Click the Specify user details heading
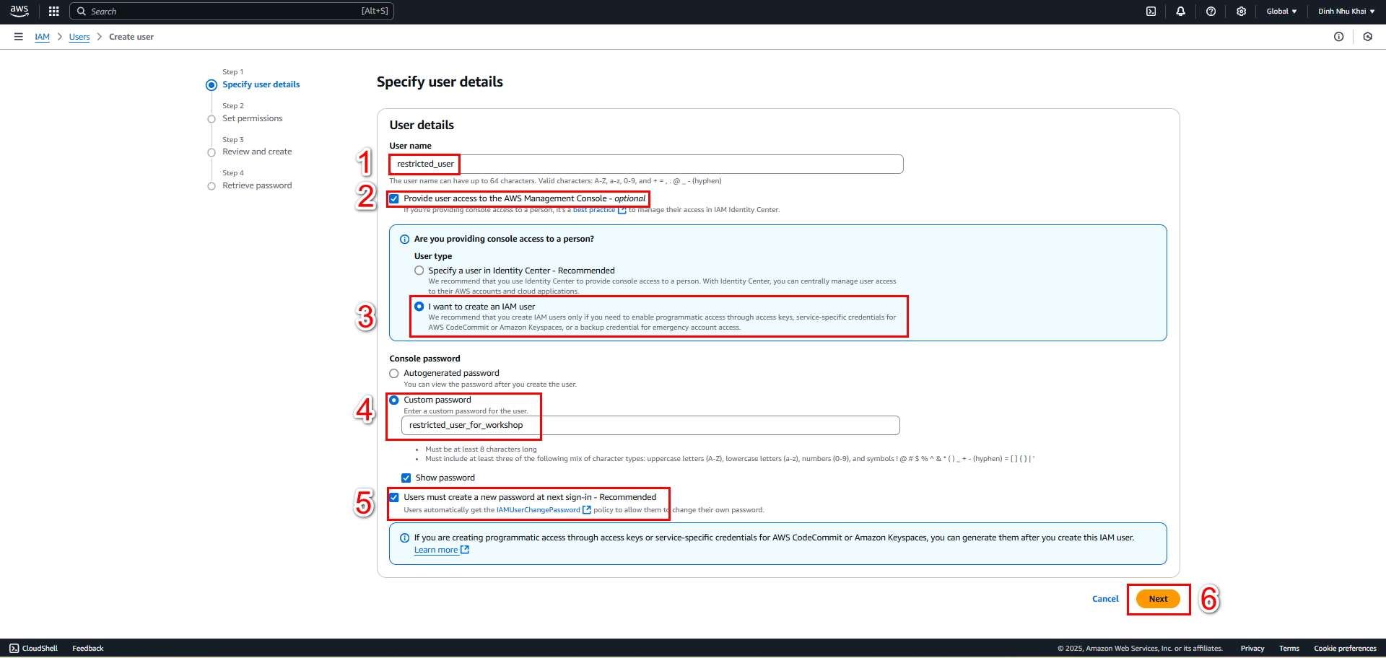 [x=440, y=82]
